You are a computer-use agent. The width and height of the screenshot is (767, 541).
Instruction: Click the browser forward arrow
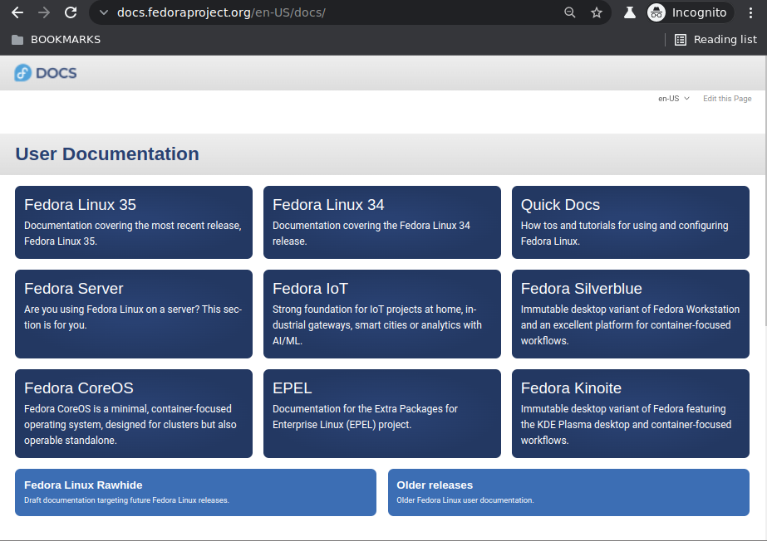(x=44, y=12)
